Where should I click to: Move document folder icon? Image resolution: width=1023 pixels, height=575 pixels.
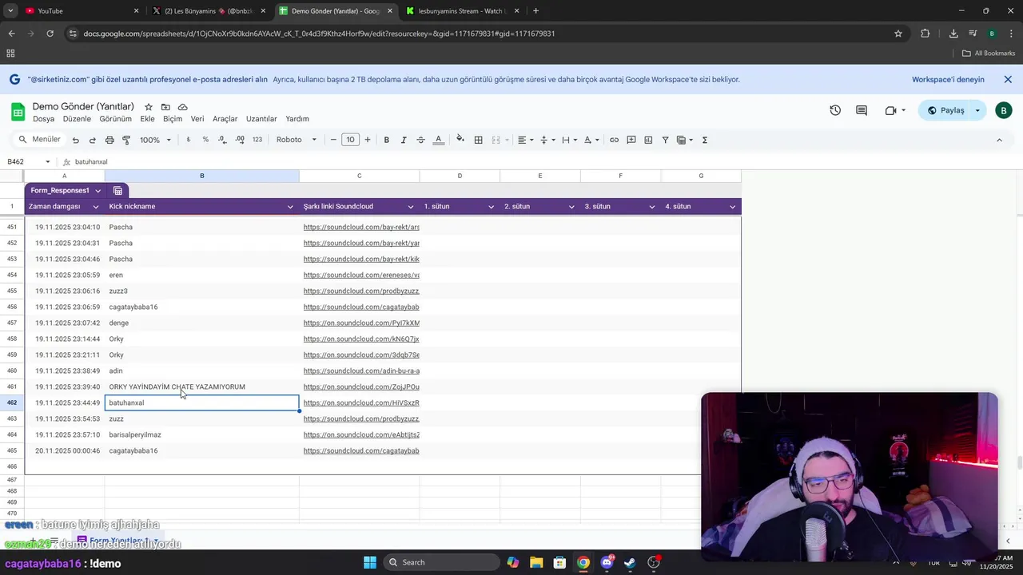tap(165, 107)
